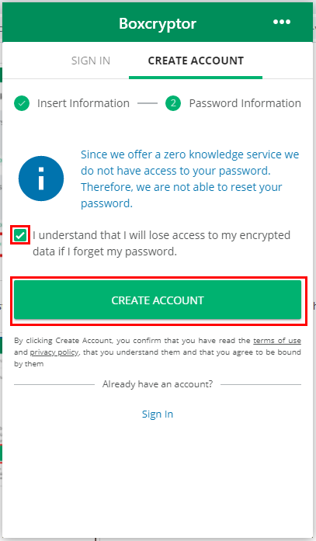
Task: Click the blue information icon
Action: coord(41,179)
